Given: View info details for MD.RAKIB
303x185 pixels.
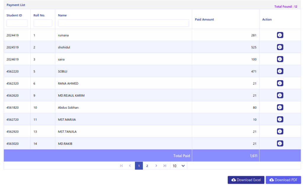Looking at the screenshot, I should [280, 143].
